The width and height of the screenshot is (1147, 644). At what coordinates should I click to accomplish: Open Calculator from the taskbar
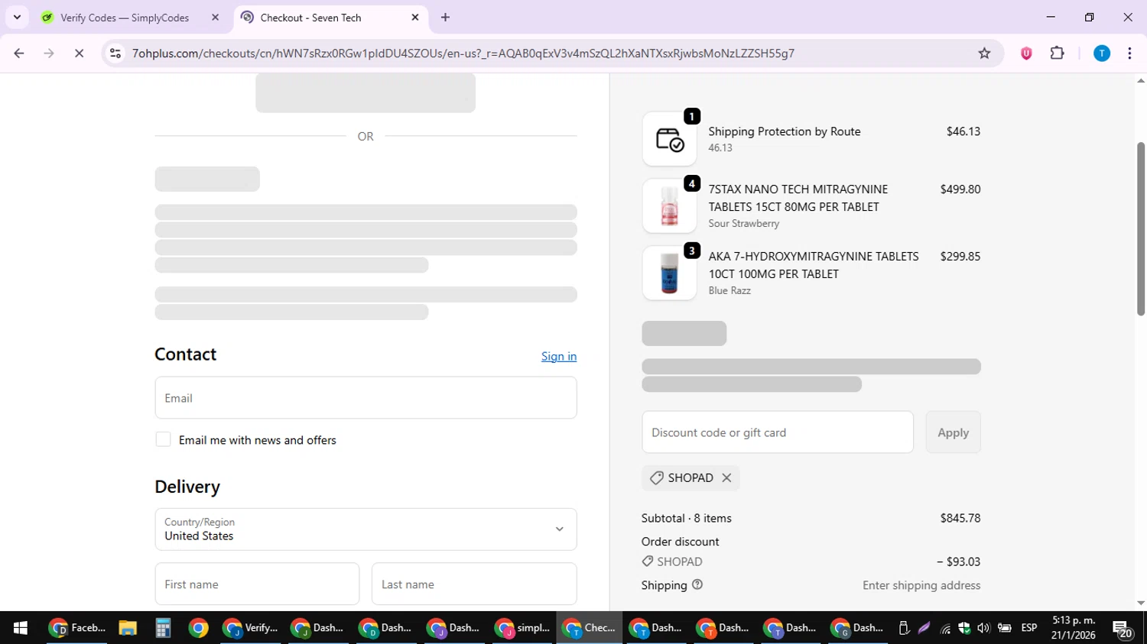(x=163, y=628)
